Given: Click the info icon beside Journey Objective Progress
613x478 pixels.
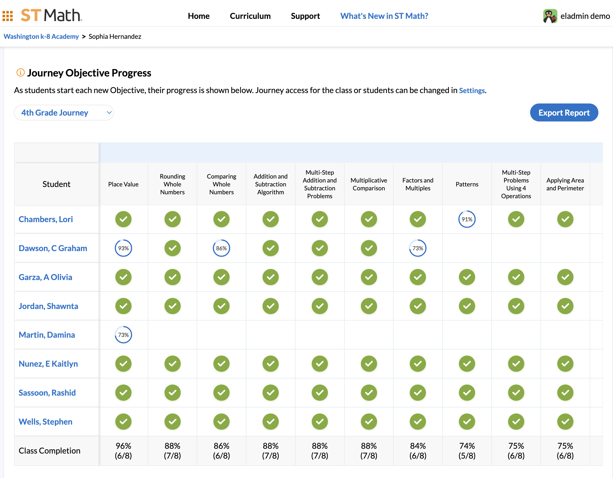Looking at the screenshot, I should click(x=21, y=73).
